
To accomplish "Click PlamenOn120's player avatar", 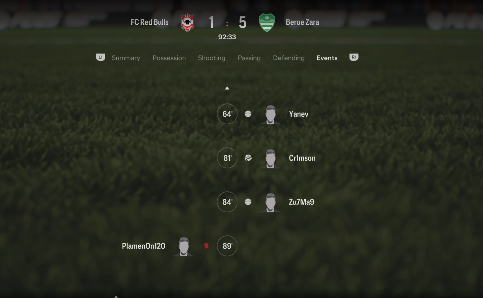I will (x=184, y=247).
